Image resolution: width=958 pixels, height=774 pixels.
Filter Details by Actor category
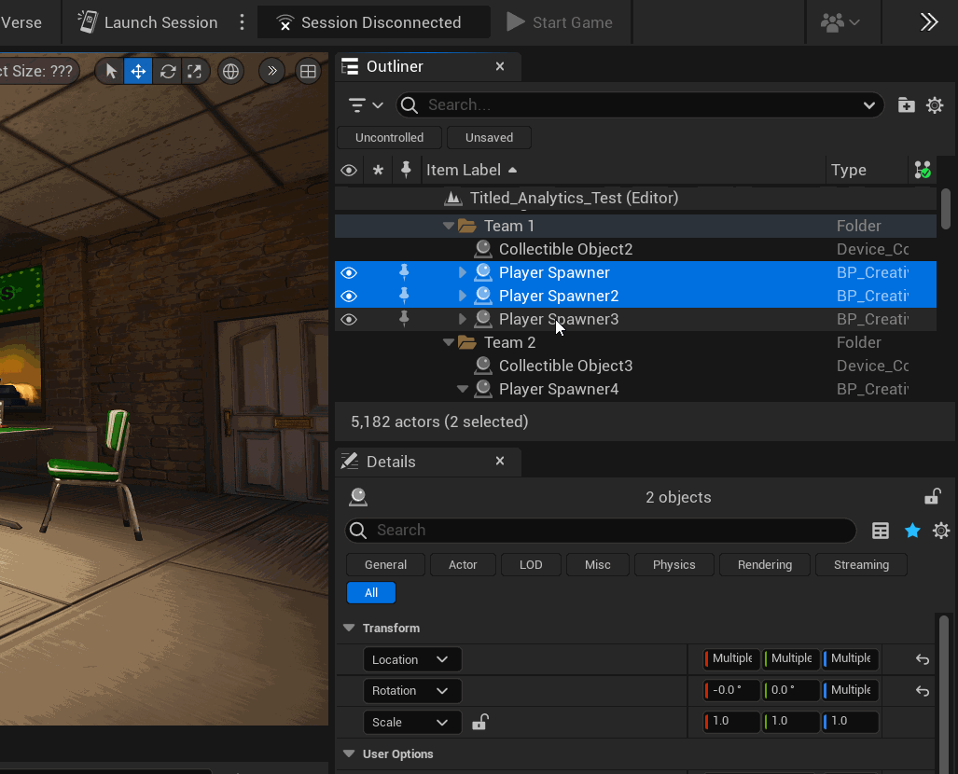463,564
